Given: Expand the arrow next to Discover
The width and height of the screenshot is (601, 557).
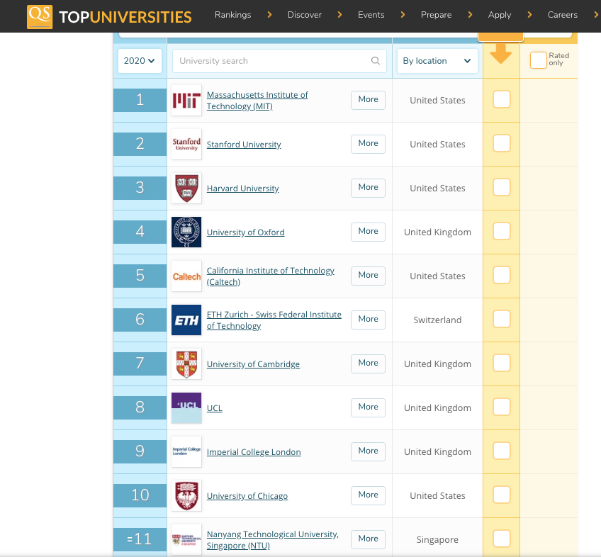Looking at the screenshot, I should click(x=339, y=15).
